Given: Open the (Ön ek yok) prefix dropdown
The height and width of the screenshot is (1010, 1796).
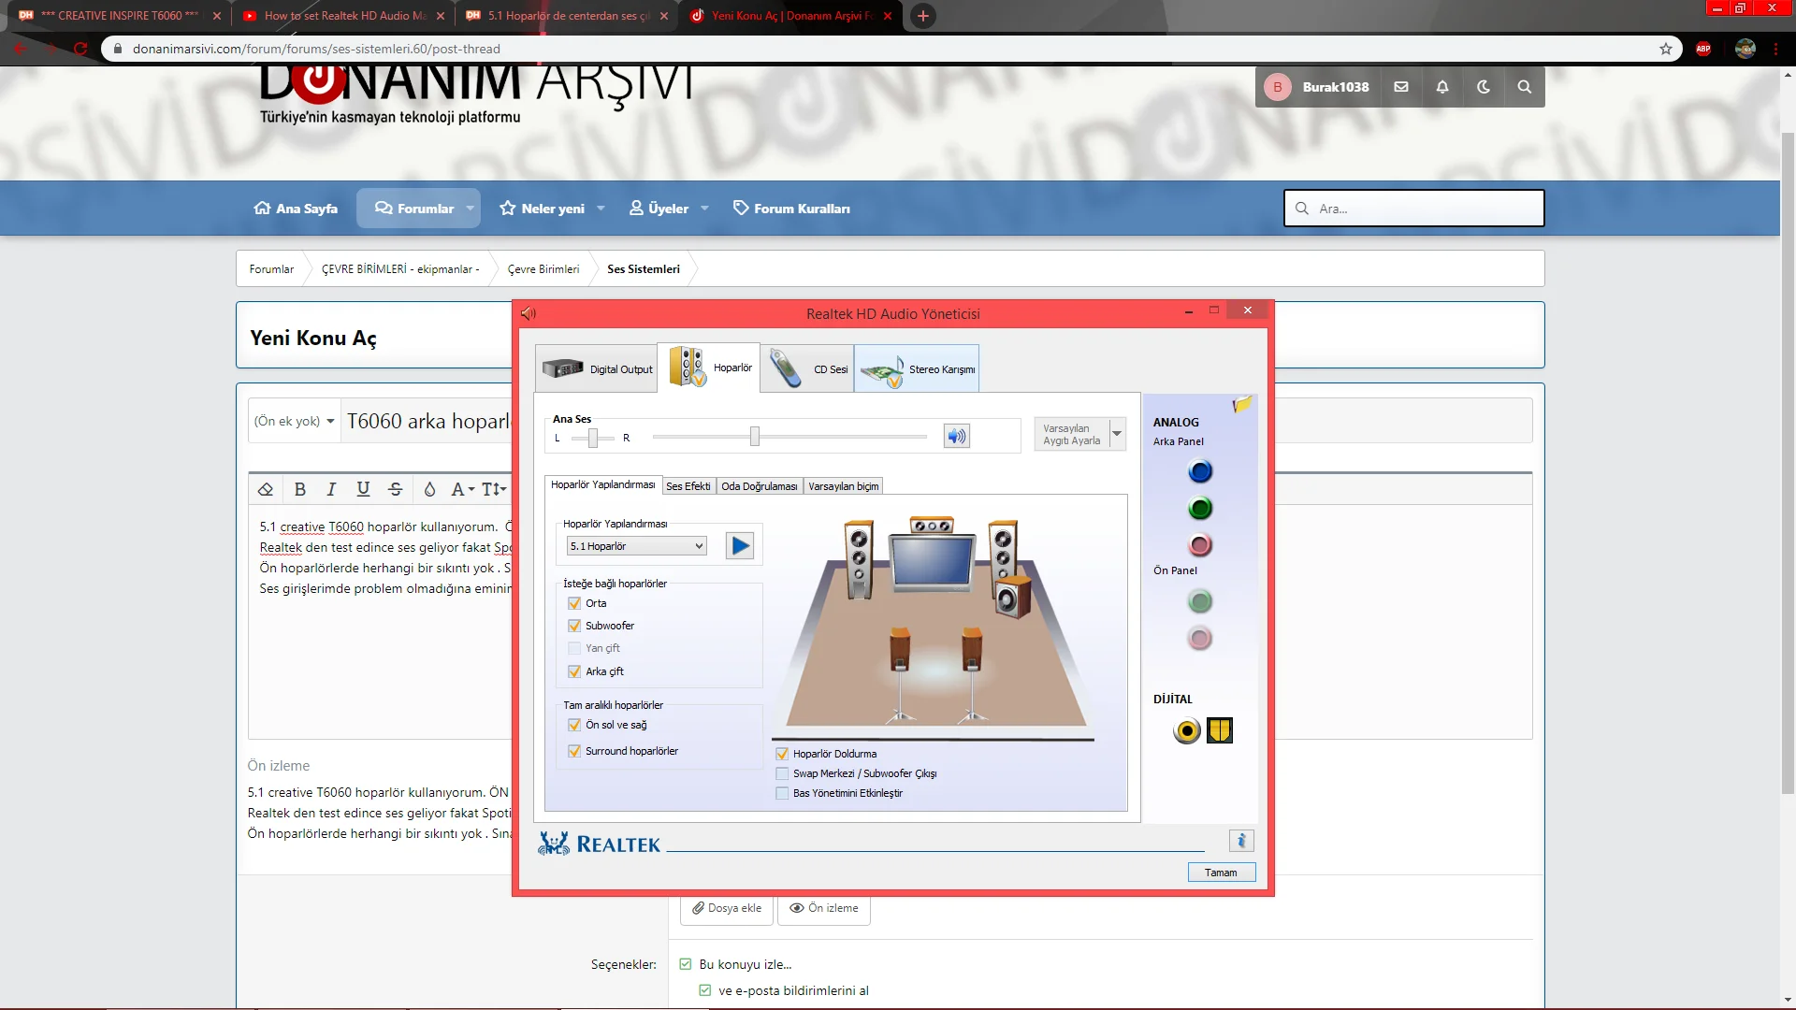Looking at the screenshot, I should click(294, 421).
